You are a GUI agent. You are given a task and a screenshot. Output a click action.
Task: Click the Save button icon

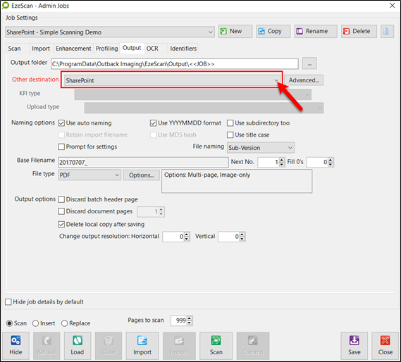pos(354,341)
